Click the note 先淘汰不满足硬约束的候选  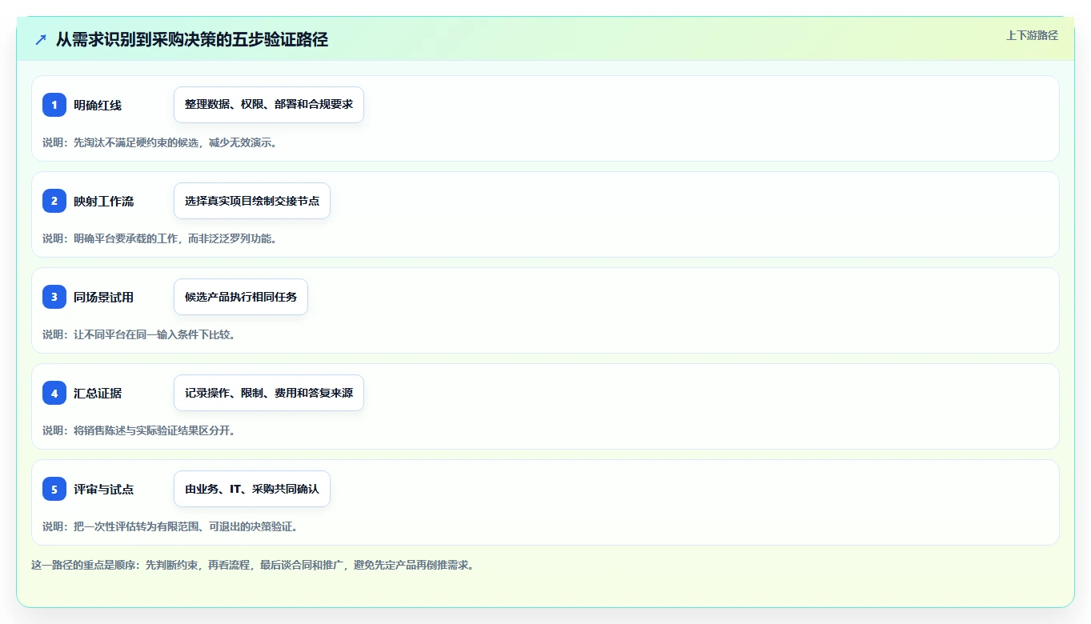(135, 142)
